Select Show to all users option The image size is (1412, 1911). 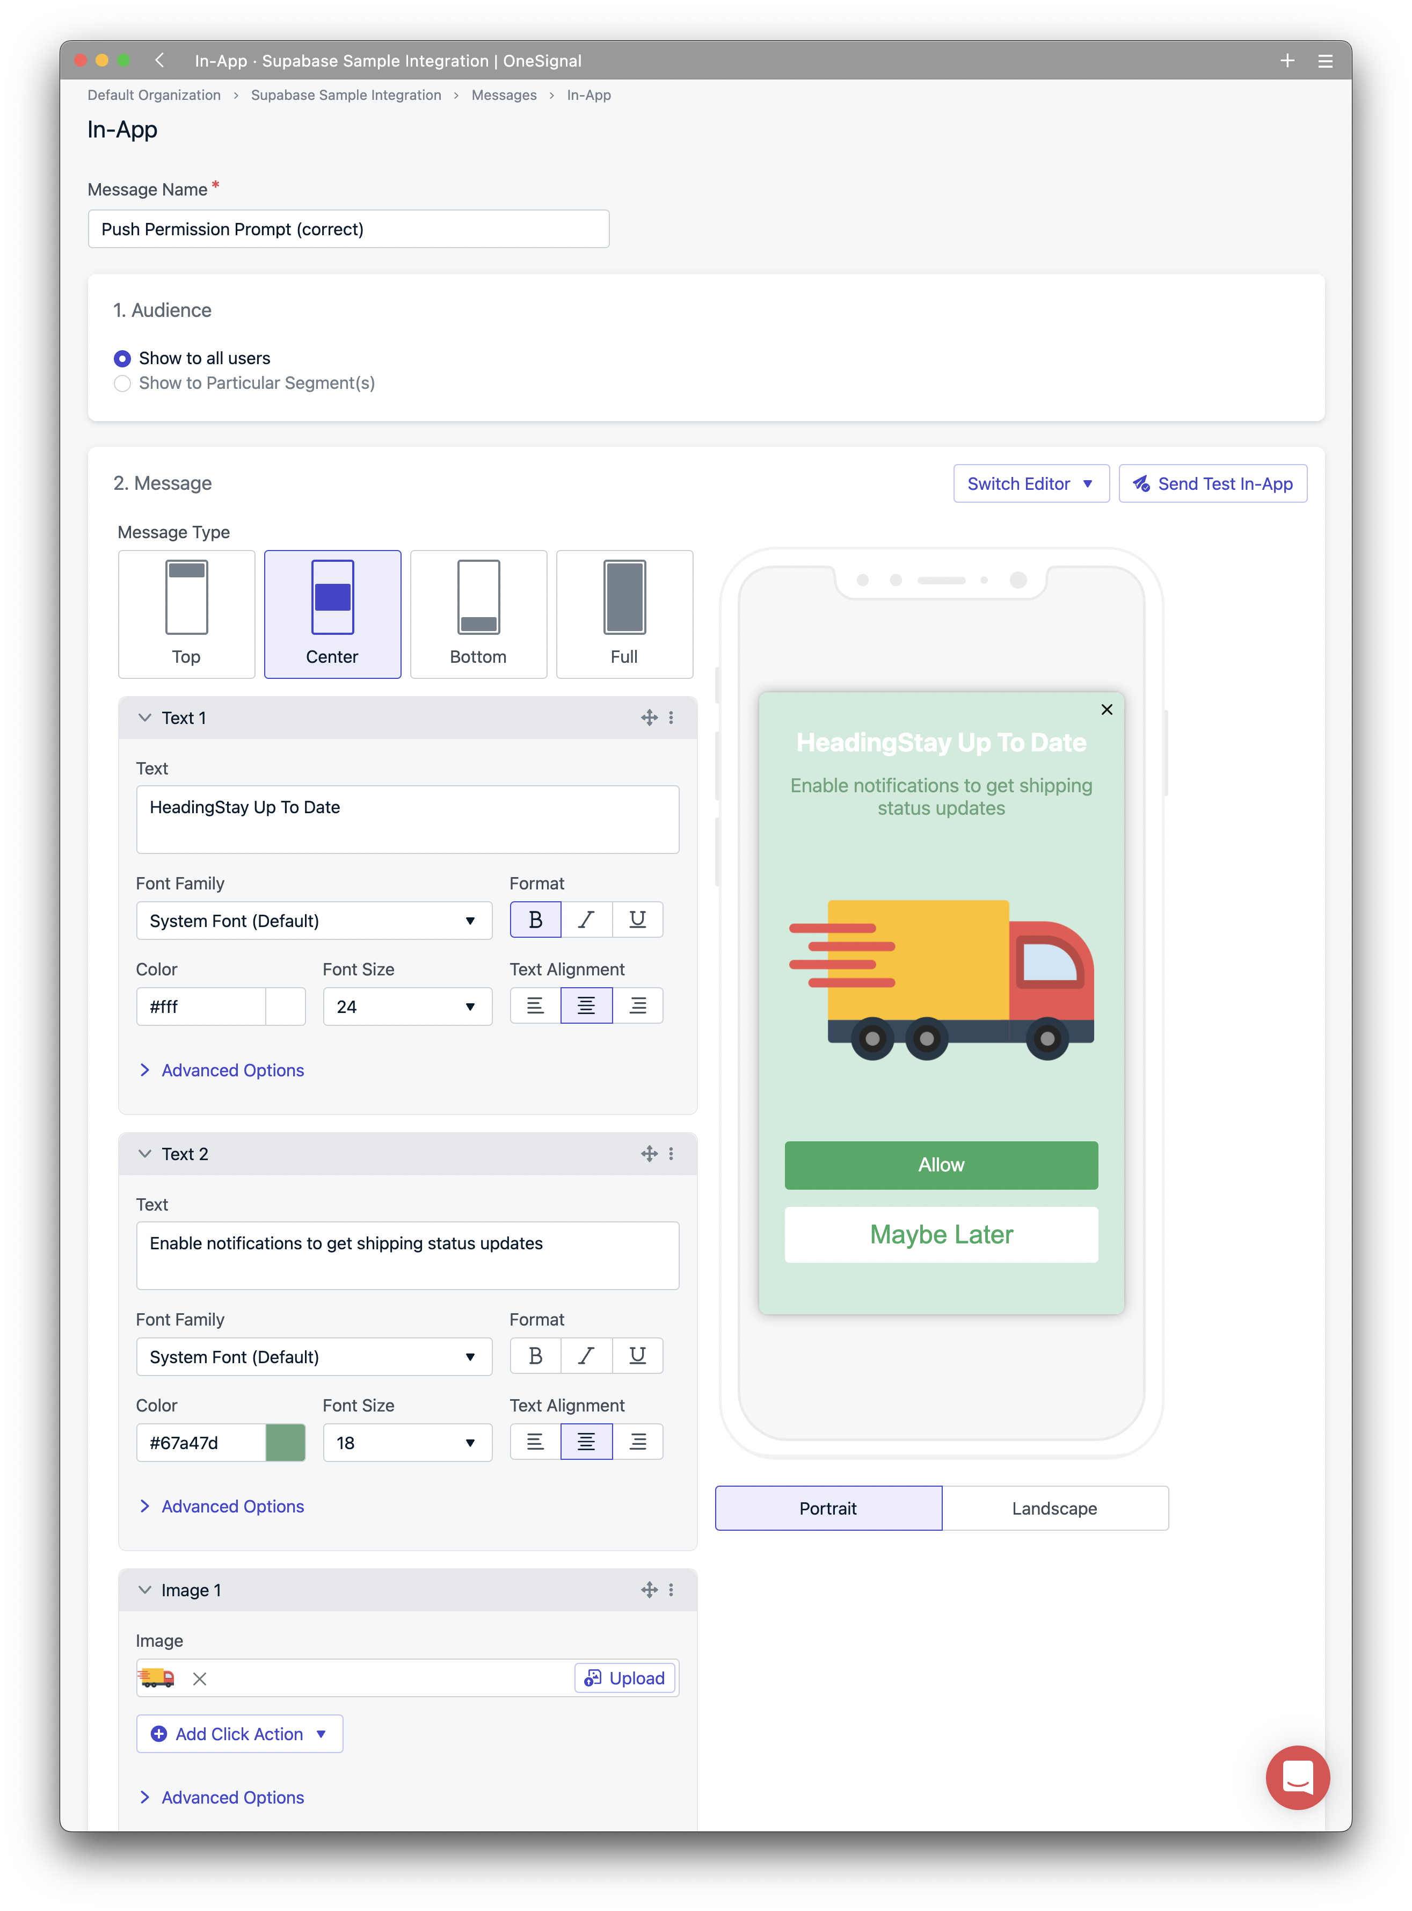click(x=123, y=358)
